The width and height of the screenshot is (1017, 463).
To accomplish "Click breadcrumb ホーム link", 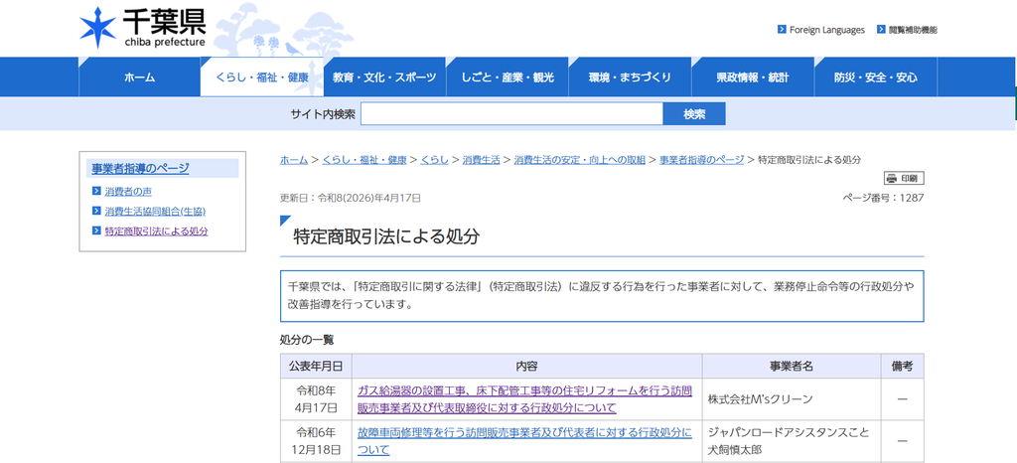I will (294, 160).
